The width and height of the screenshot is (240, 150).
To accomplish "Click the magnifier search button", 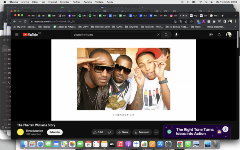I will tap(166, 35).
